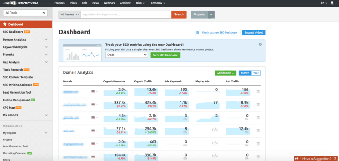Screen dimensions: 339x161
Task: Click the megaphone Have a Suggestion icon
Action: tap(297, 159)
